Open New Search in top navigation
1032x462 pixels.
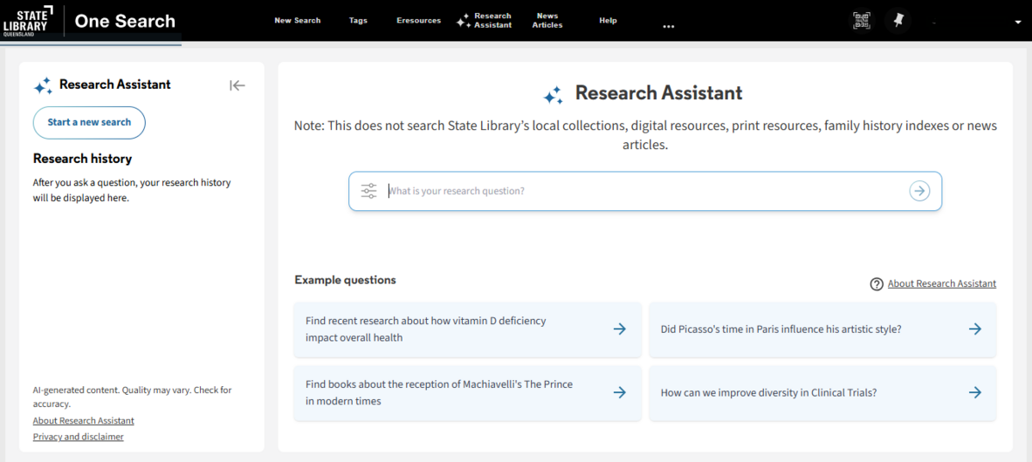point(298,20)
